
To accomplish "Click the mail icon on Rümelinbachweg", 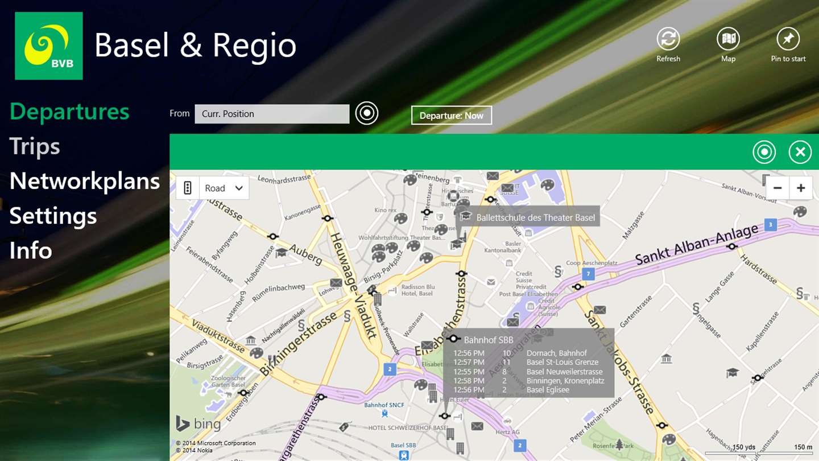I will point(336,282).
